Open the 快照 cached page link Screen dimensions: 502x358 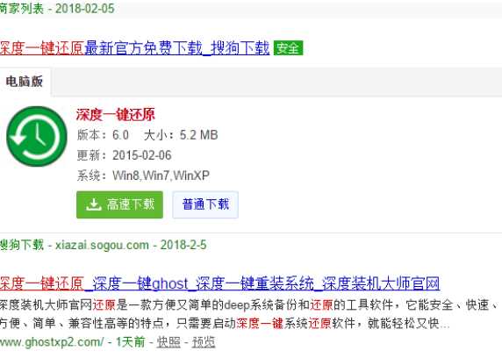169,342
